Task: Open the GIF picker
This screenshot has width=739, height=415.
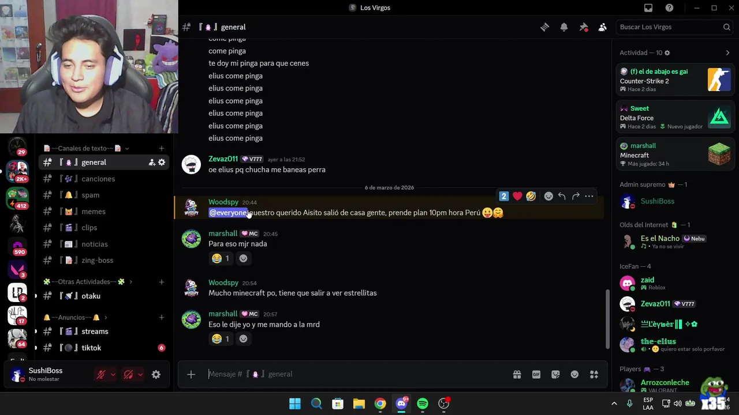Action: click(536, 374)
